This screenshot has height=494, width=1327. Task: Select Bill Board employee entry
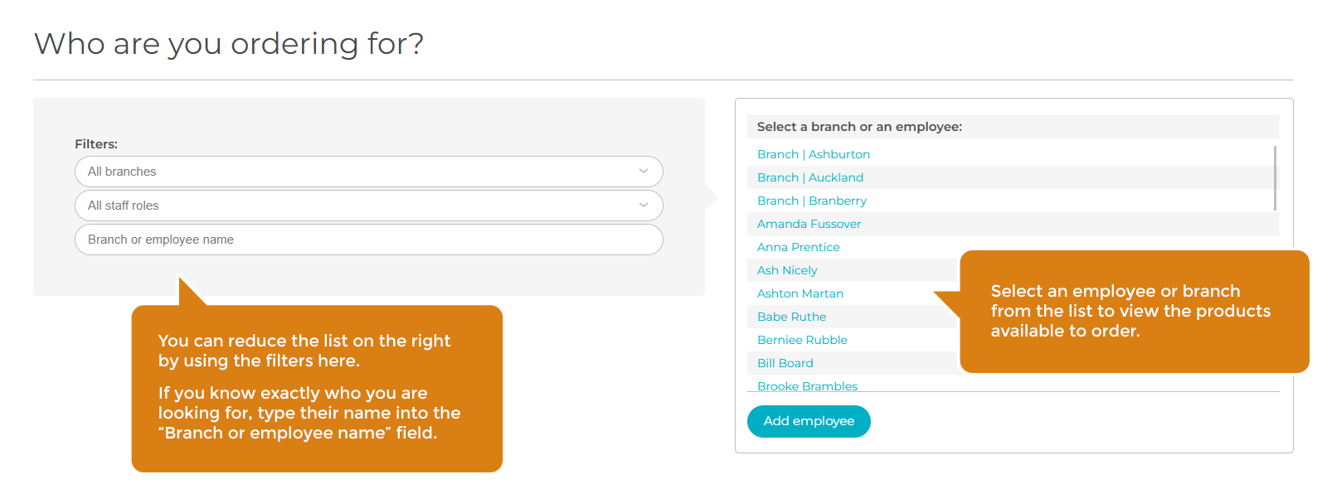785,363
